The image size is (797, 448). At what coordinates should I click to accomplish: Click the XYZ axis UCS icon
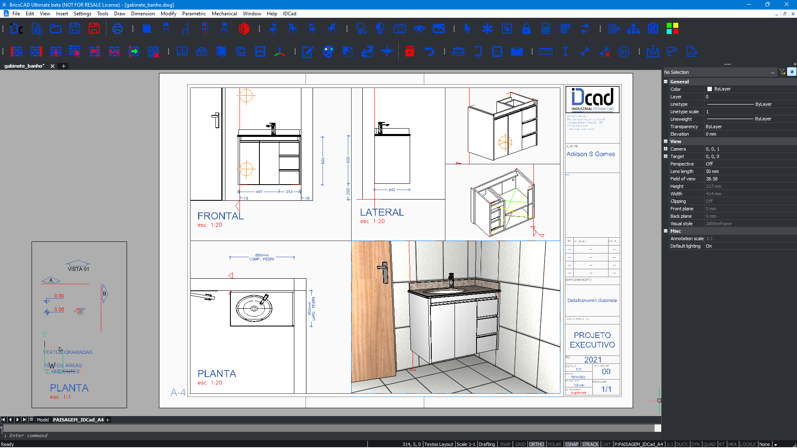pos(280,51)
